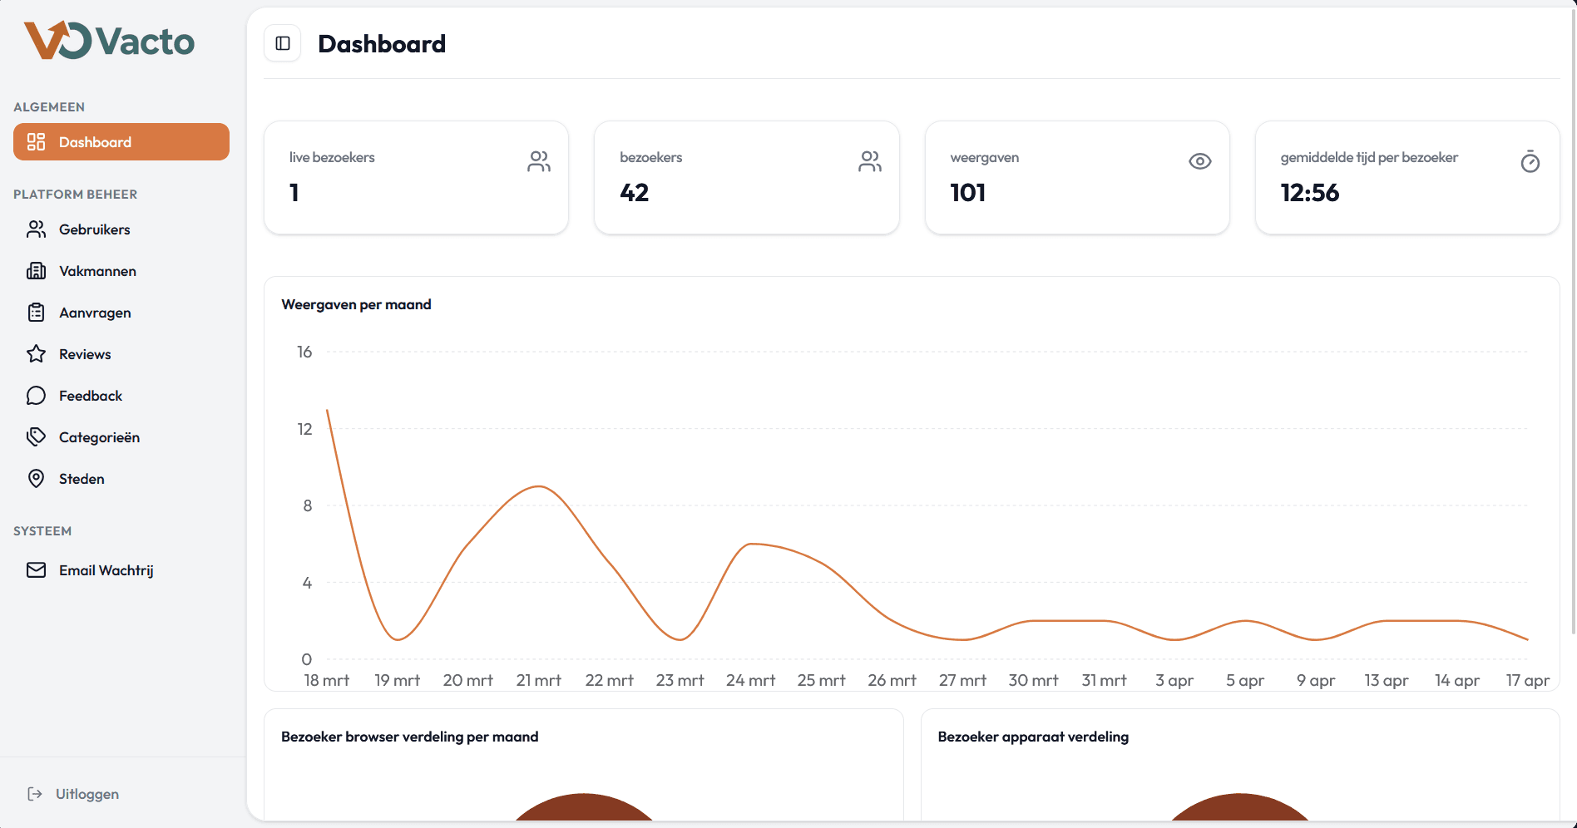Click 'Bezoeker apparaat verdeling' title

click(x=1033, y=737)
